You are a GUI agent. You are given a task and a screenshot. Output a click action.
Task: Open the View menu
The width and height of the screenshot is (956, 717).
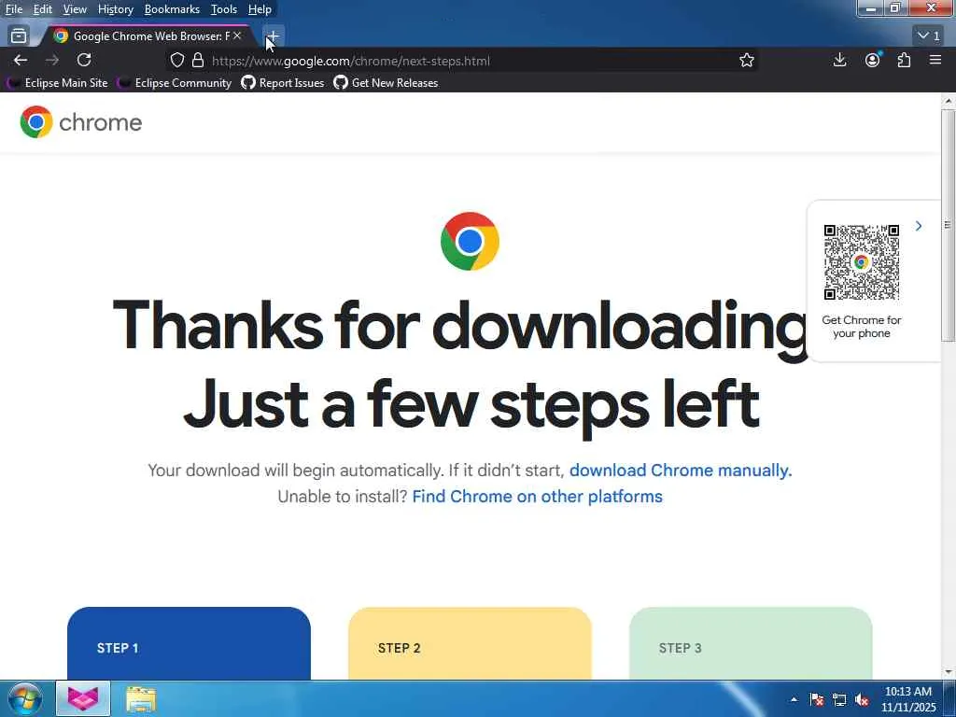pos(75,9)
